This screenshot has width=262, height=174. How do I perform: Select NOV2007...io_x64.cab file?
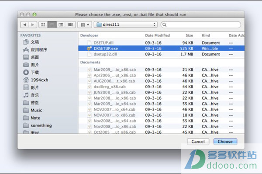161,109
